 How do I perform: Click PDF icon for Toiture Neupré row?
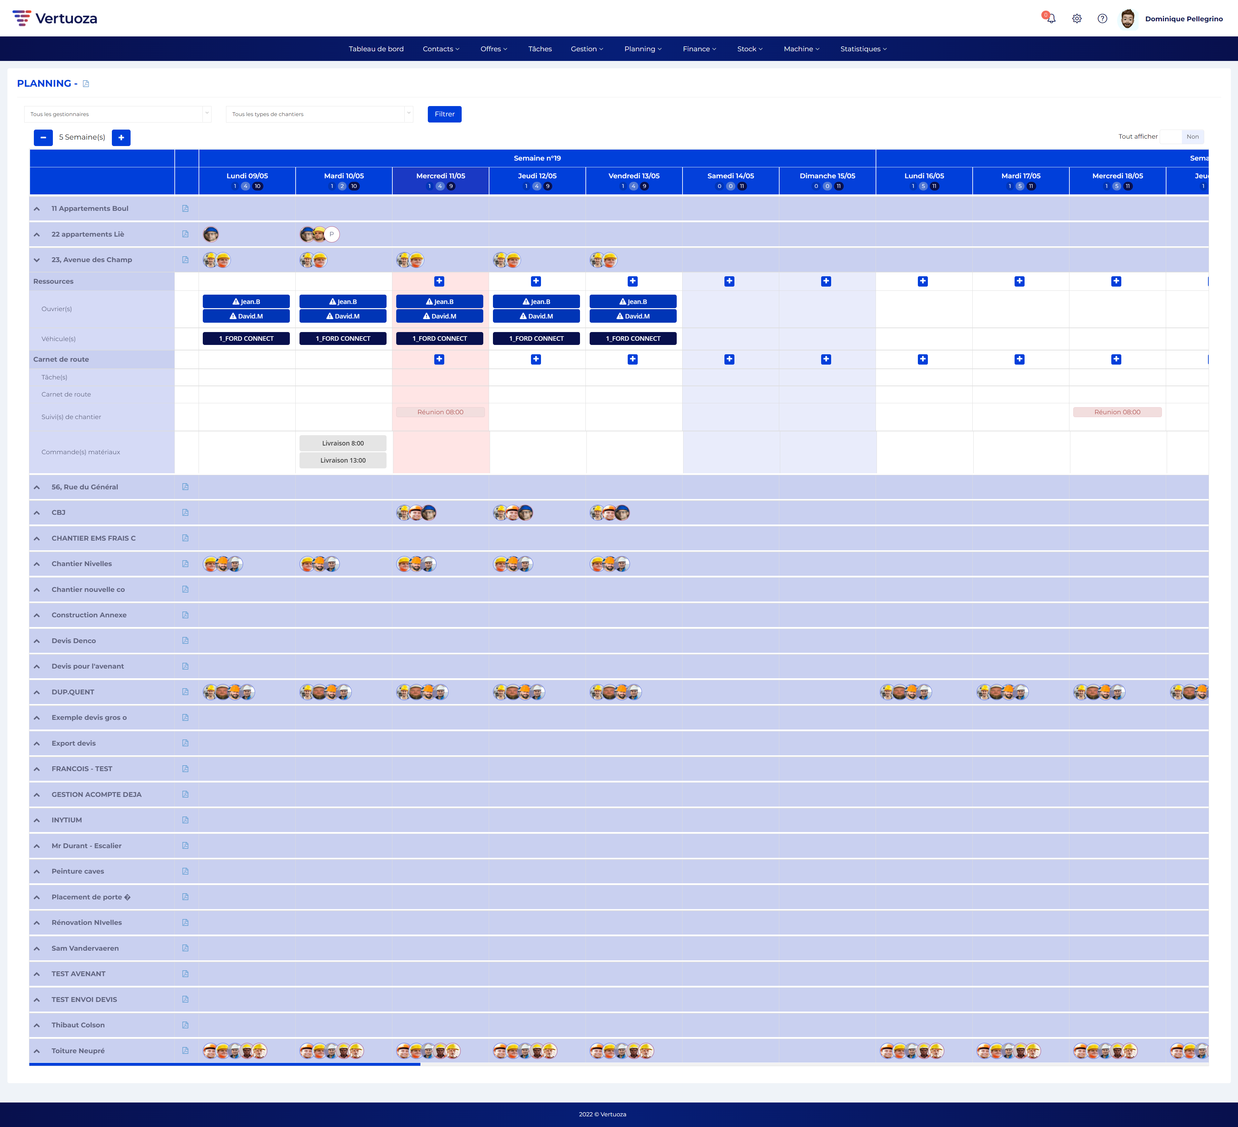(x=185, y=1051)
